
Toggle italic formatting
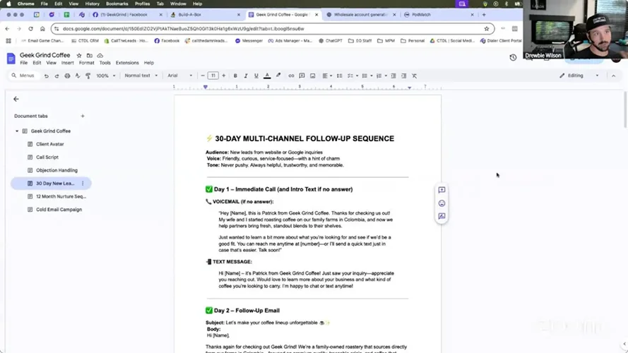click(246, 76)
